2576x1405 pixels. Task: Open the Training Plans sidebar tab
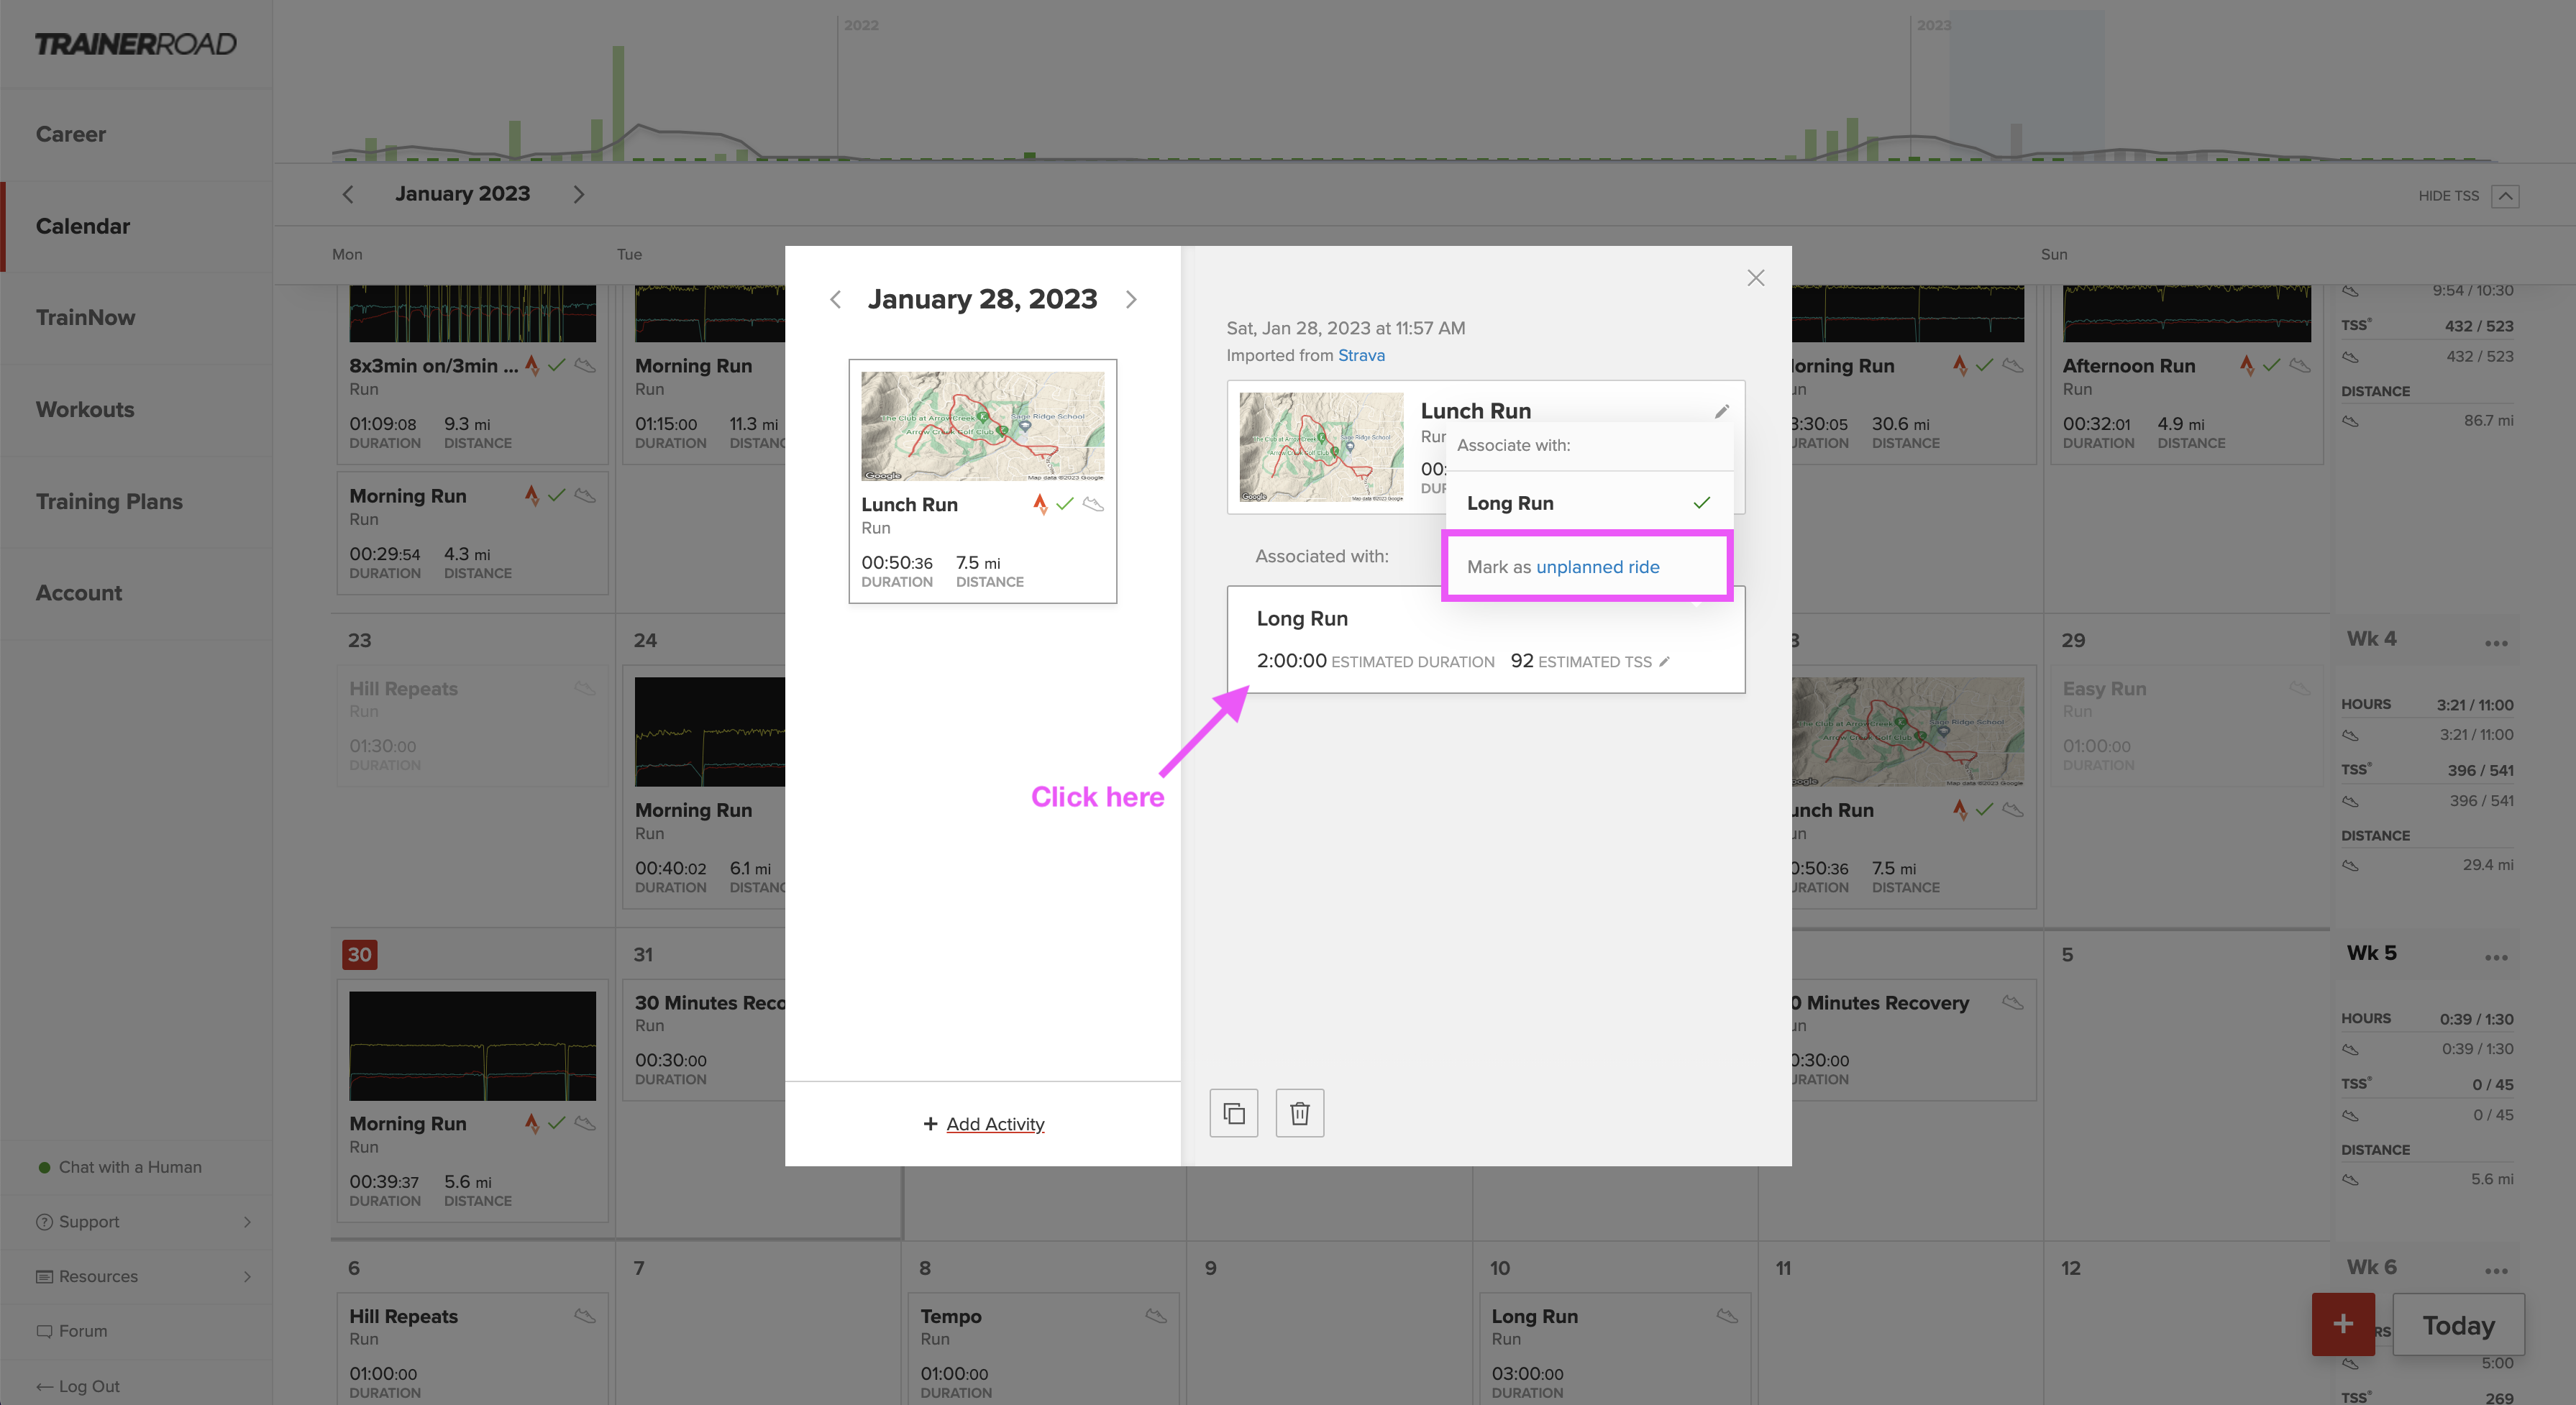136,501
